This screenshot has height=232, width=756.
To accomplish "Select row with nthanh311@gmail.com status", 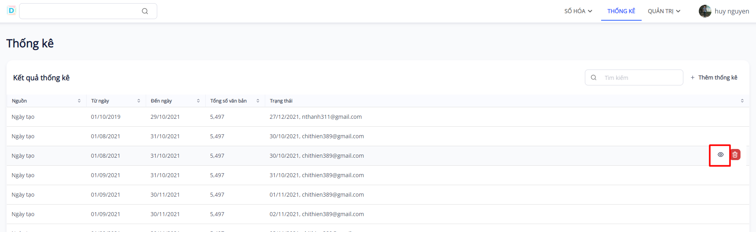I will [x=315, y=117].
